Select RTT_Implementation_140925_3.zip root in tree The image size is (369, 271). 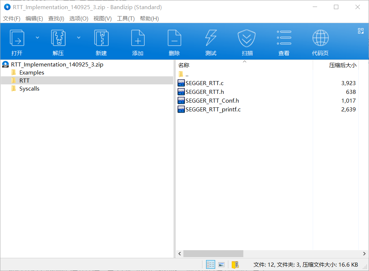tap(57, 64)
